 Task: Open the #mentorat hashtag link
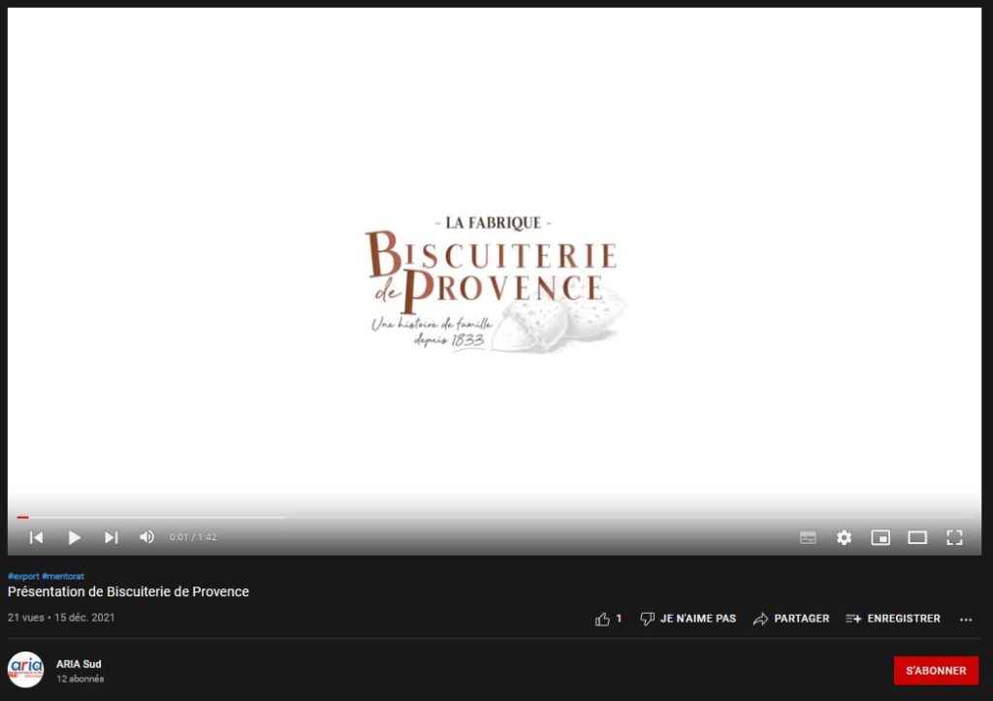63,576
